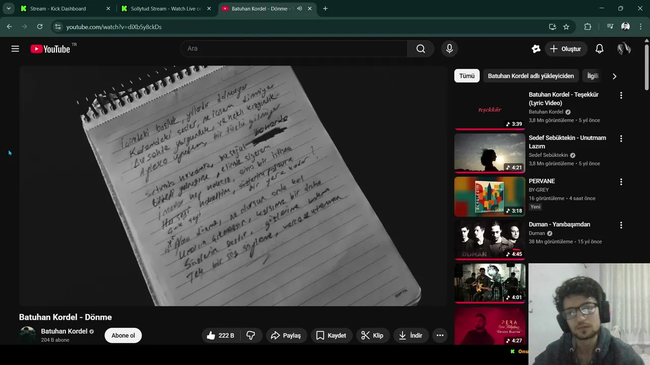Open the 4:01 live band thumbnail
This screenshot has width=650, height=365.
click(x=490, y=283)
